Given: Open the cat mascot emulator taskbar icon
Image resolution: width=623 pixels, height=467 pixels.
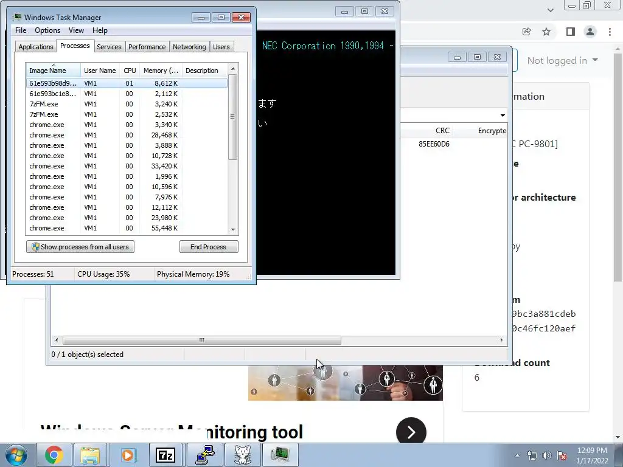Looking at the screenshot, I should (x=242, y=455).
